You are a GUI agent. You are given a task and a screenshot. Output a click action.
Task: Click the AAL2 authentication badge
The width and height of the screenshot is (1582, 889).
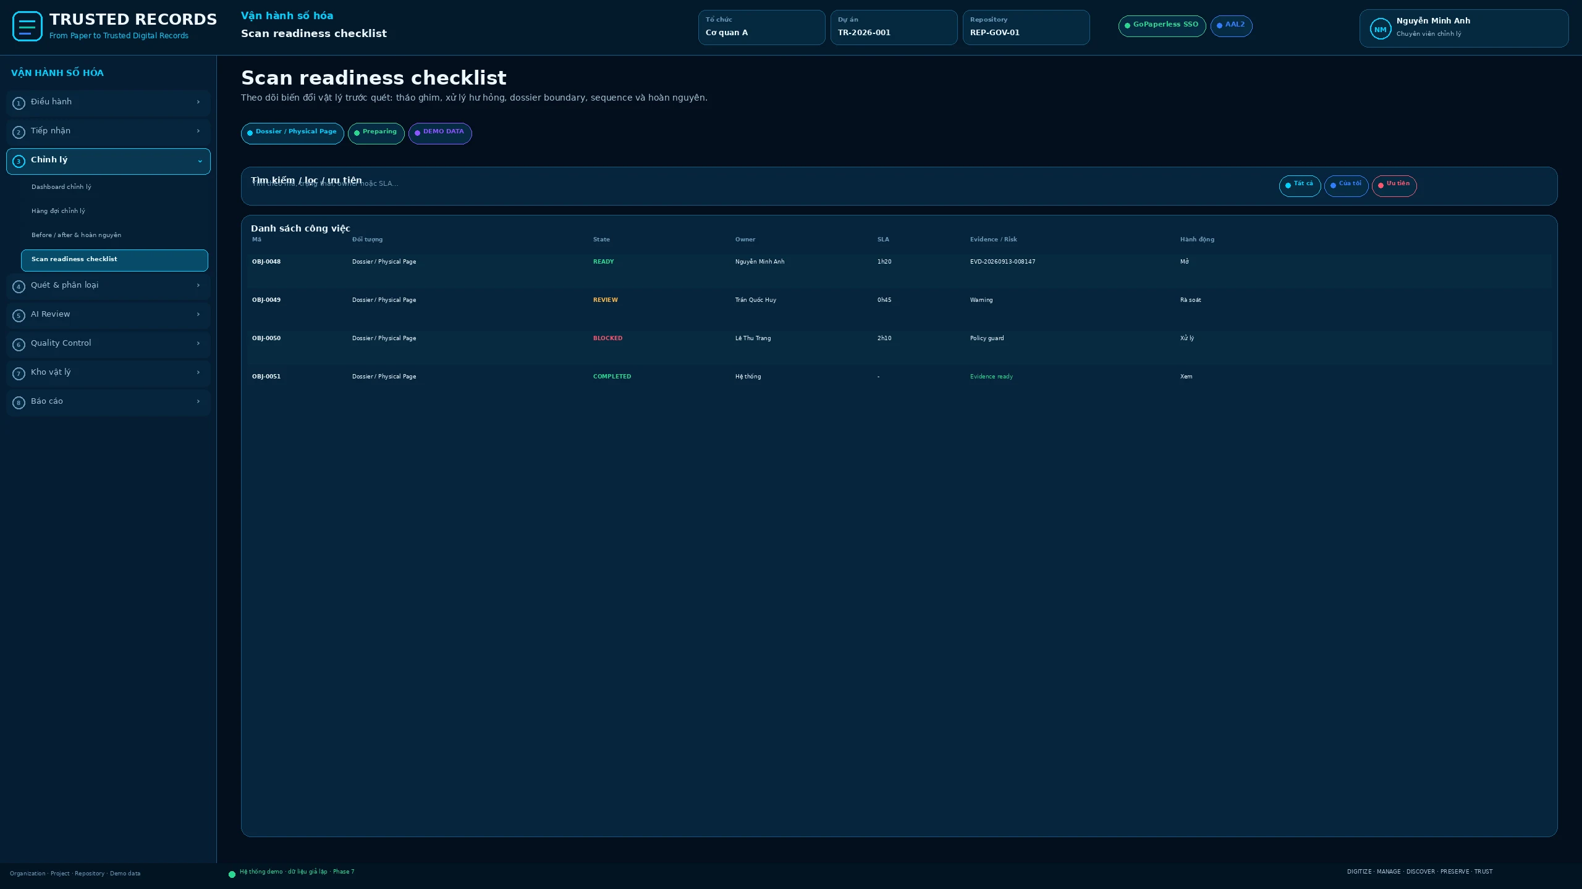1231,26
